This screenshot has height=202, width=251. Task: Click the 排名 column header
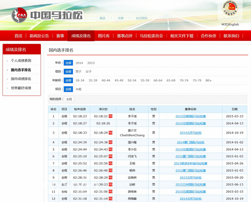point(54,109)
